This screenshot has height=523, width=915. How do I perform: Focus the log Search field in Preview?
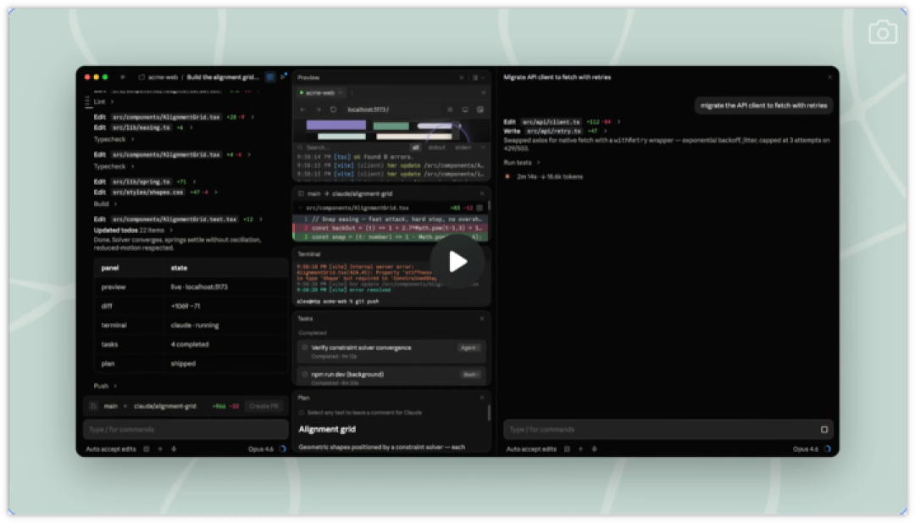pyautogui.click(x=350, y=147)
